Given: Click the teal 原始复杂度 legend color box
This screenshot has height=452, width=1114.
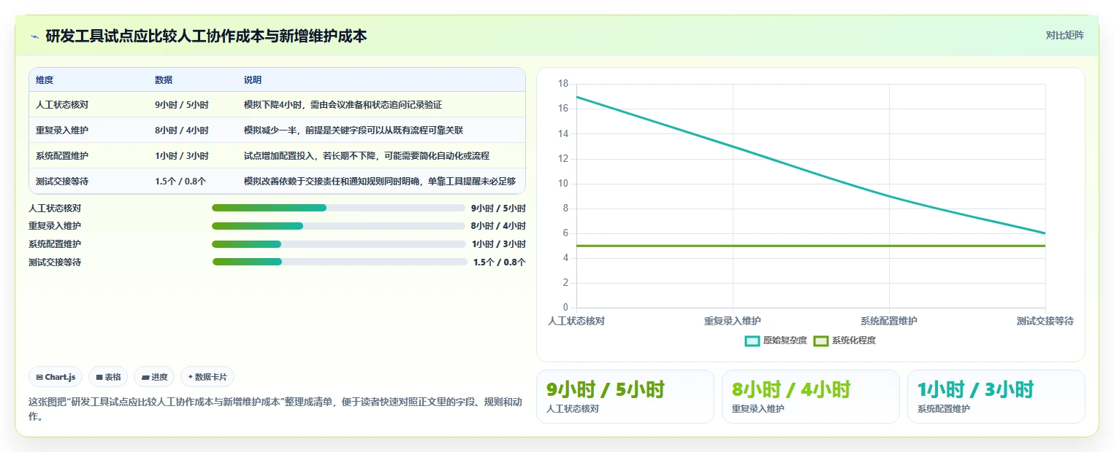Looking at the screenshot, I should pos(752,340).
